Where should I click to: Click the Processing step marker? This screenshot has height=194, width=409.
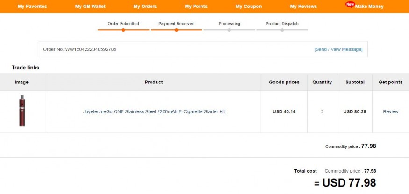pyautogui.click(x=229, y=30)
